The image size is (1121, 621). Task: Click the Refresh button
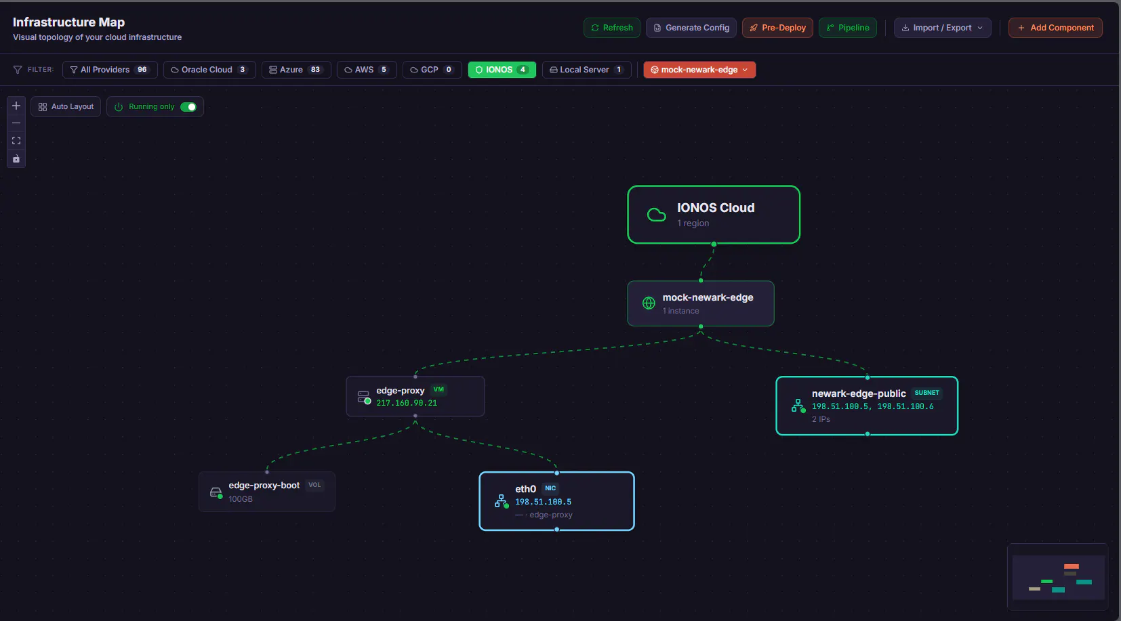click(612, 28)
